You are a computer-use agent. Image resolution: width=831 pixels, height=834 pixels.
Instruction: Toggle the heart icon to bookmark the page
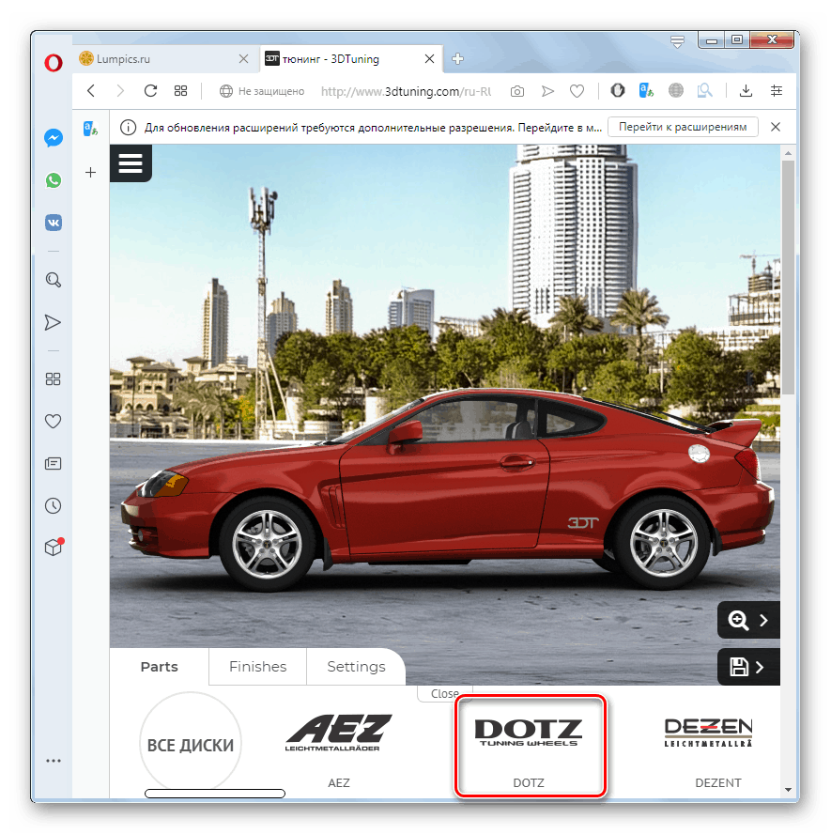coord(577,90)
